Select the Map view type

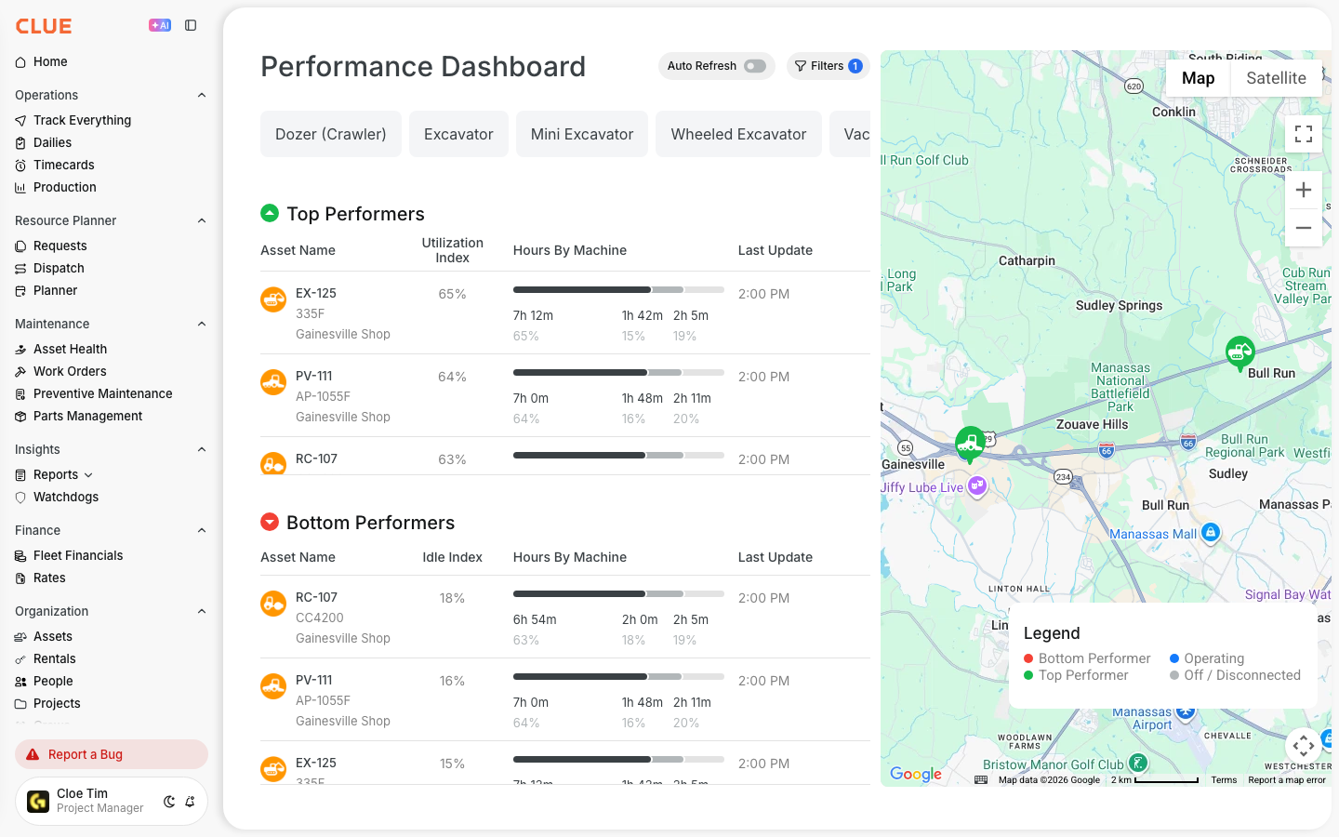coord(1198,78)
